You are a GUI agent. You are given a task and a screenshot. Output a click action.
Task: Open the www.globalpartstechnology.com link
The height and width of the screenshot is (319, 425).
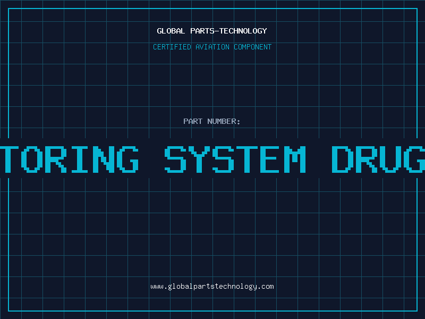coord(212,287)
